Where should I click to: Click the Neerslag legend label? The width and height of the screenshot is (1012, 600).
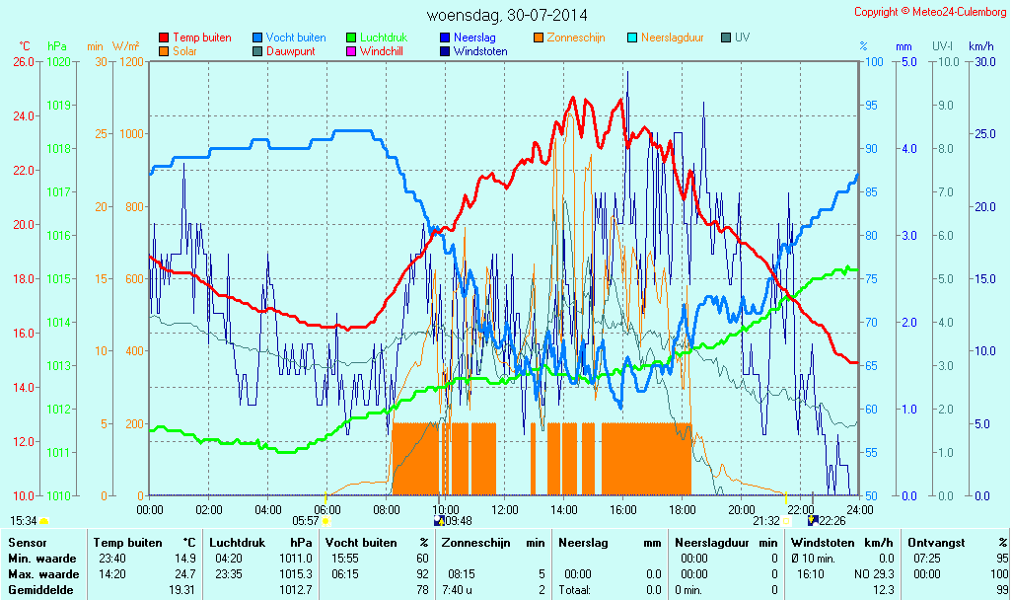474,37
